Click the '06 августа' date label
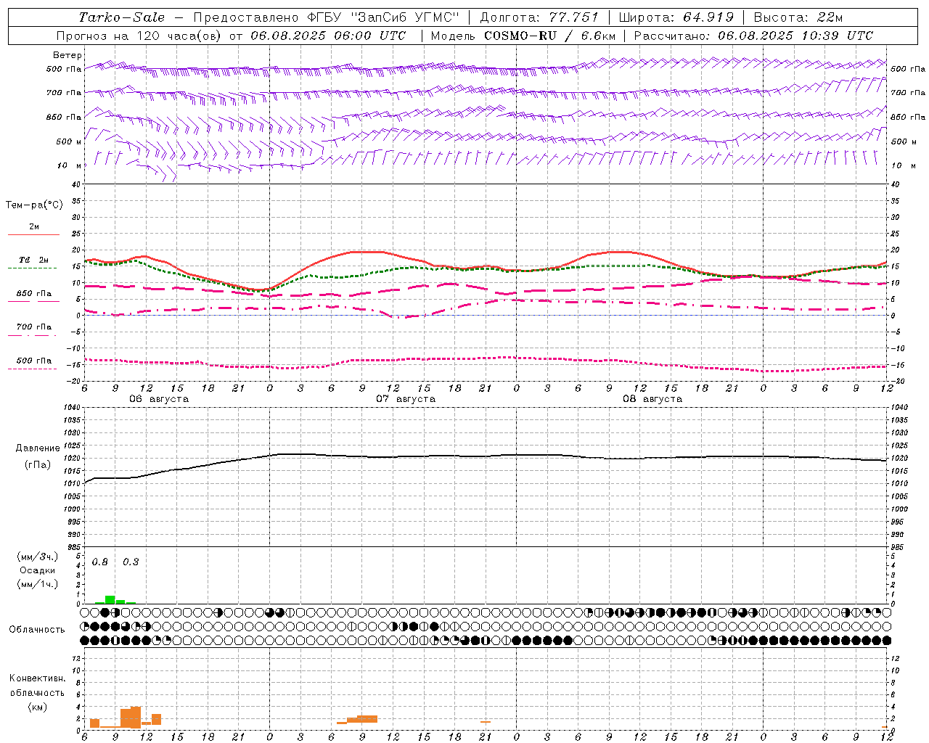Image resolution: width=929 pixels, height=743 pixels. [159, 399]
